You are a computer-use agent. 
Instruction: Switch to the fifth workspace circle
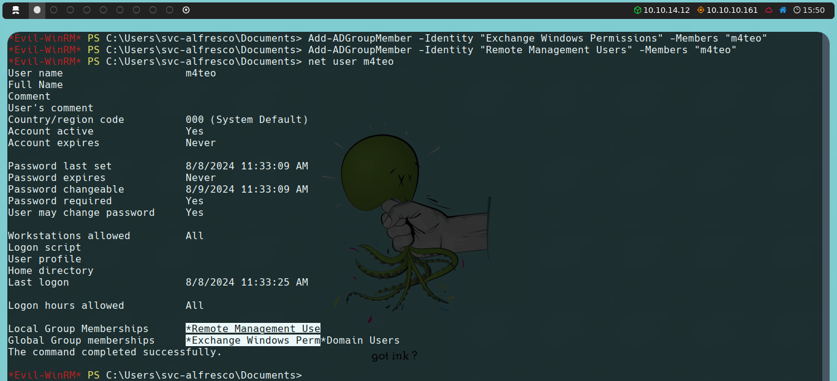[104, 10]
